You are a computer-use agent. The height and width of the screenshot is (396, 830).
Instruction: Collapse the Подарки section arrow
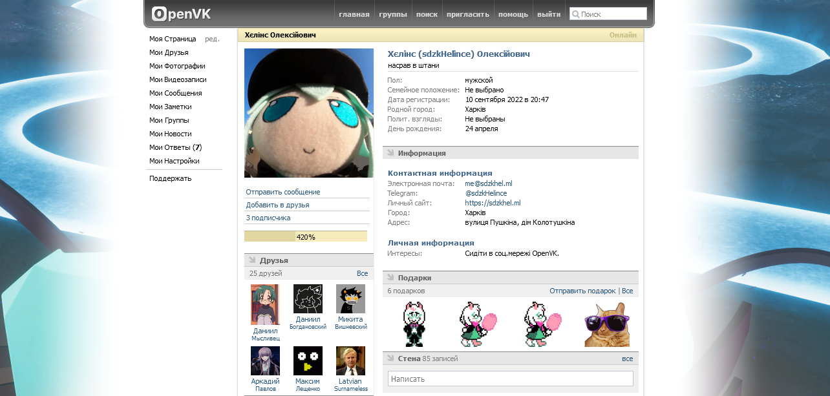coord(390,278)
